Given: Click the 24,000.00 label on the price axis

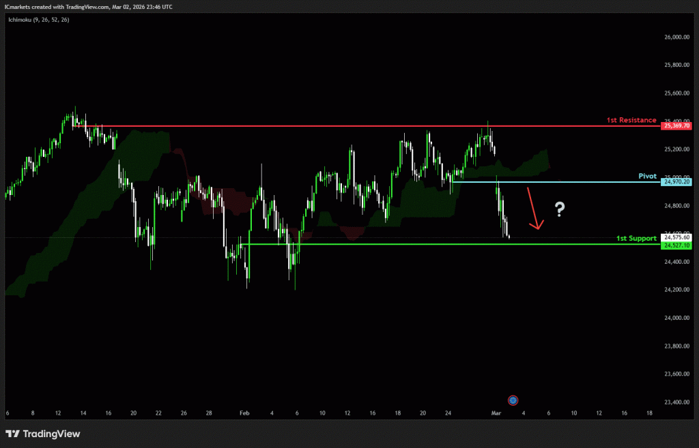Looking at the screenshot, I should point(677,318).
